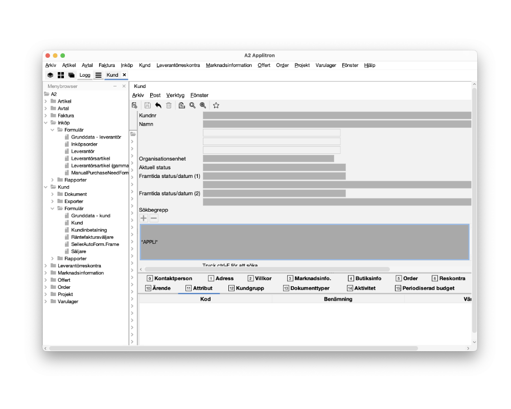
Task: Open the Post menu in Kund form
Action: (x=155, y=95)
